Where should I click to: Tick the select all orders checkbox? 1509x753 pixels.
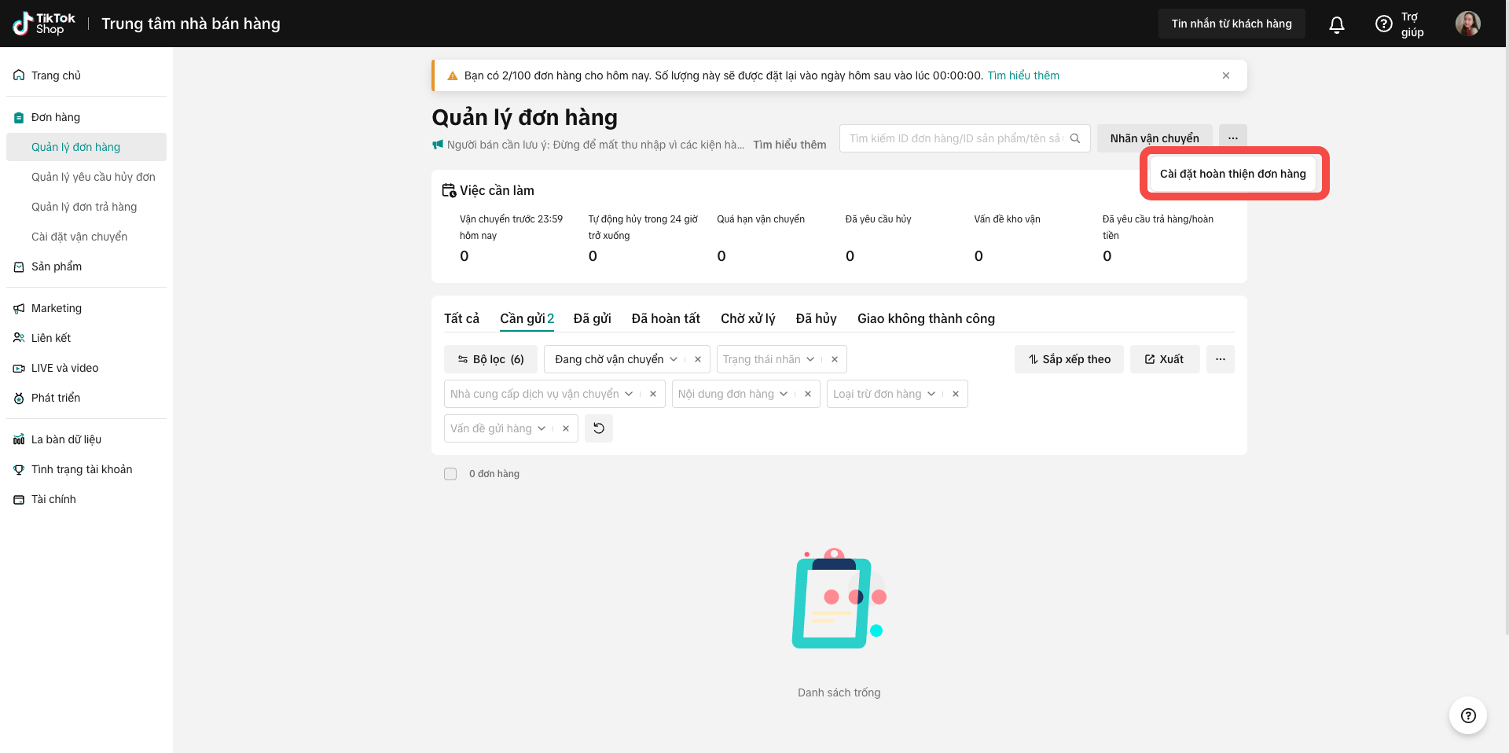tap(450, 474)
